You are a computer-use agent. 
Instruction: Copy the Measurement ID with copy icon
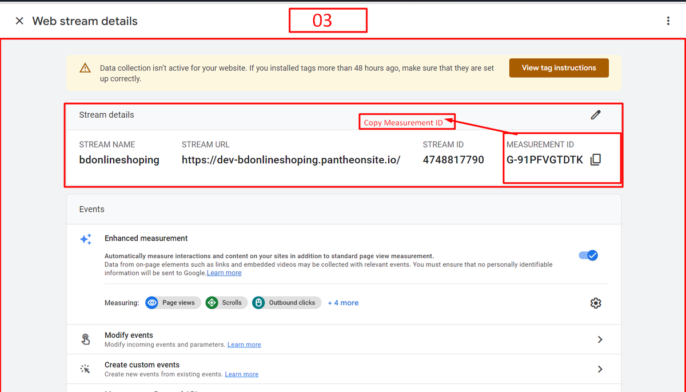tap(595, 160)
